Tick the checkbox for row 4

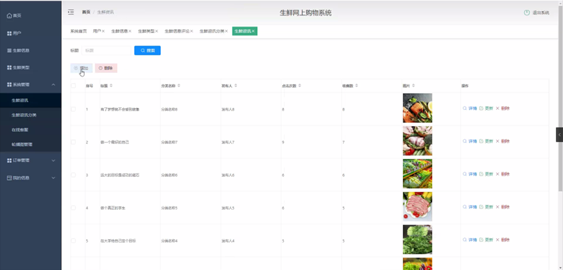click(x=74, y=208)
